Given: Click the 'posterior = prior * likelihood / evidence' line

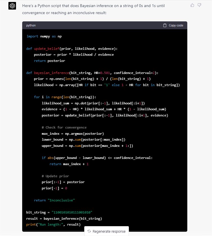Looking at the screenshot, I should (74, 55).
